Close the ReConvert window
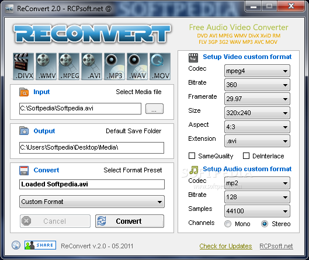The height and width of the screenshot is (260, 309). 291,6
